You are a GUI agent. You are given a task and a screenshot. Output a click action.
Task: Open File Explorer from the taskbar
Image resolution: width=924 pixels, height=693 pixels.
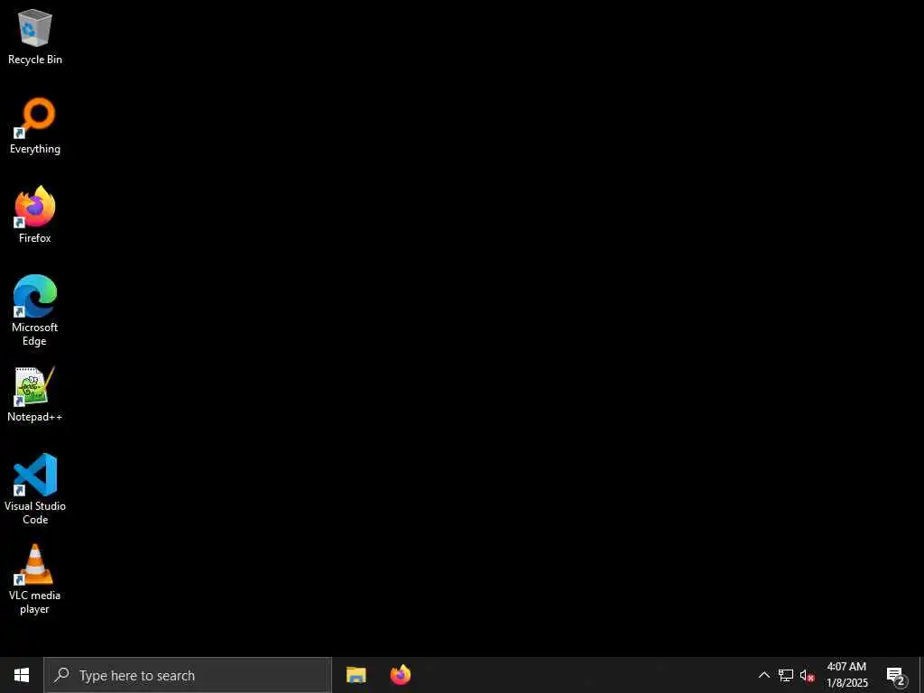(356, 675)
